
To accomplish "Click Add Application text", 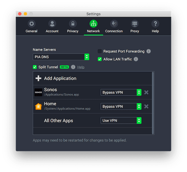I will point(60,79).
